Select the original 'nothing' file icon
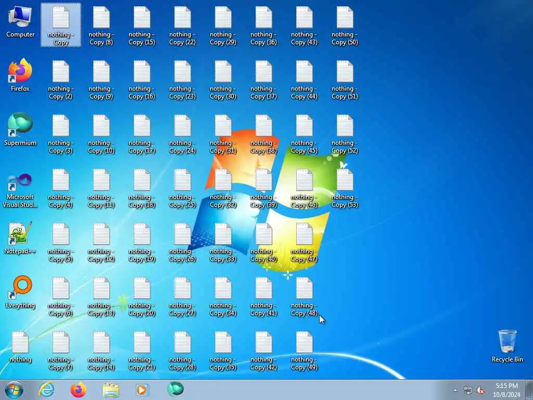The image size is (533, 400). (20, 347)
